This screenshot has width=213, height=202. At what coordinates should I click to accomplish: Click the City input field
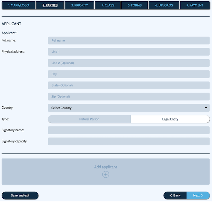128,74
